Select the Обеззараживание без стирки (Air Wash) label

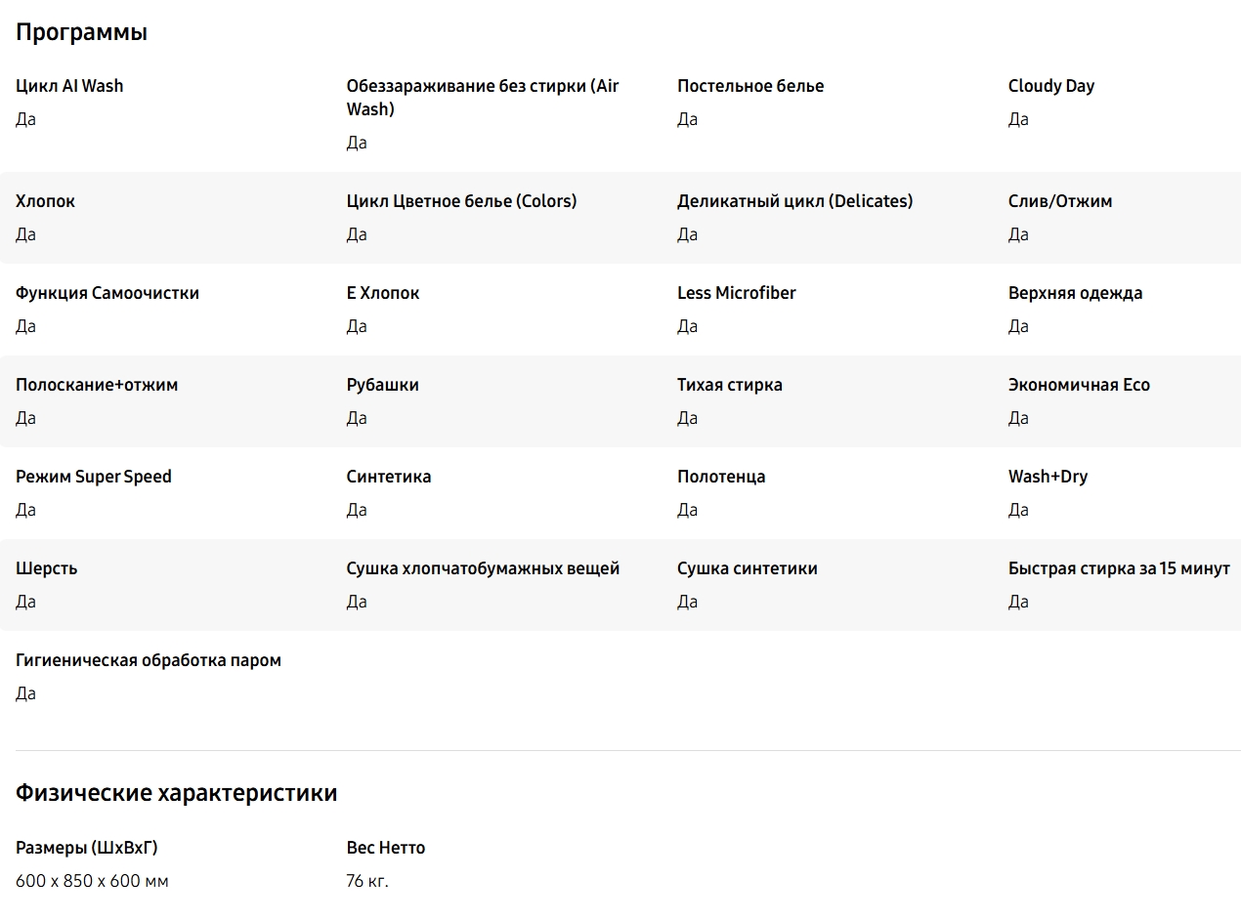pos(483,98)
